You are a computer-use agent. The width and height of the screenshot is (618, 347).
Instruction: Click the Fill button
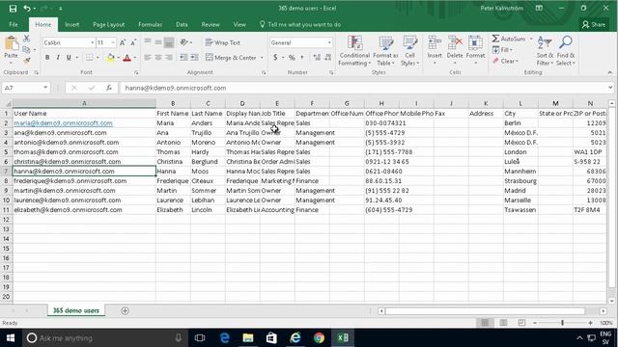502,50
